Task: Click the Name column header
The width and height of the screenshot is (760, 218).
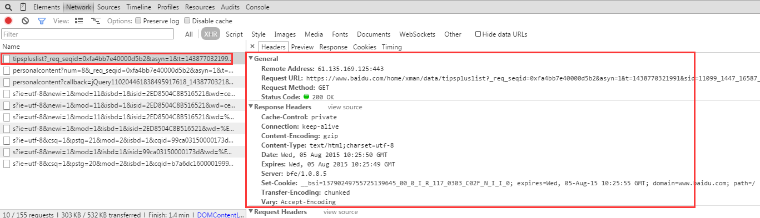Action: tap(122, 47)
